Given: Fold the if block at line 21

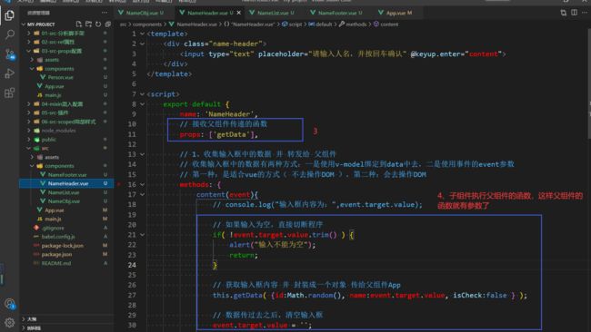Looking at the screenshot, I should click(x=143, y=235).
